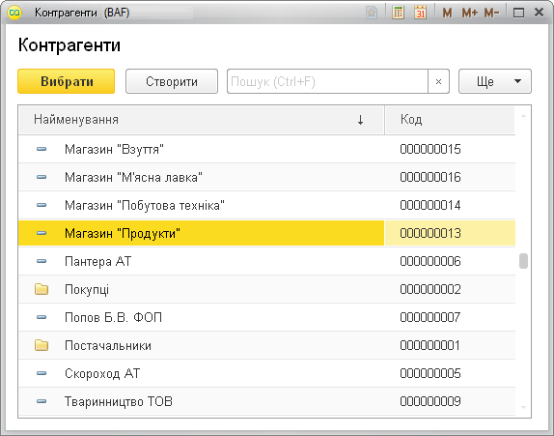Screen dimensions: 554x436
Task: Sort by Найменування column header
Action: tap(201, 120)
